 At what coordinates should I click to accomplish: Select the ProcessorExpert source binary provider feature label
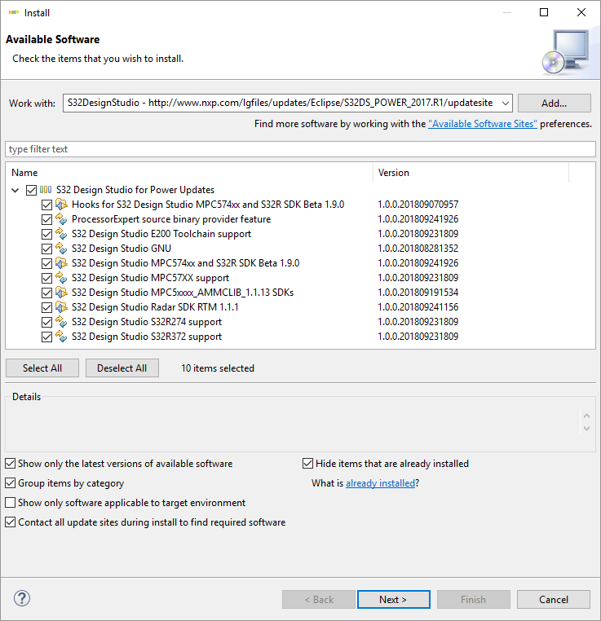pos(171,219)
